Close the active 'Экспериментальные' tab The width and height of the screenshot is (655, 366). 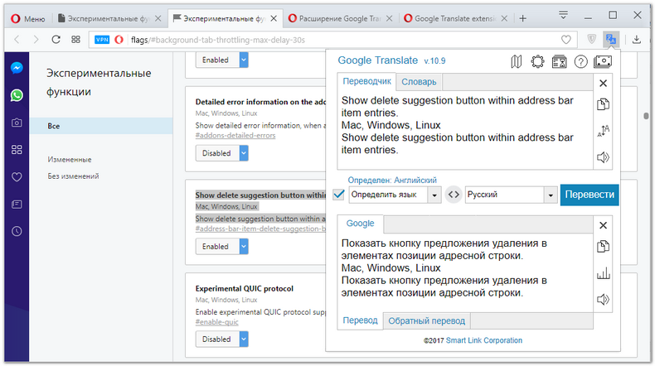(274, 18)
